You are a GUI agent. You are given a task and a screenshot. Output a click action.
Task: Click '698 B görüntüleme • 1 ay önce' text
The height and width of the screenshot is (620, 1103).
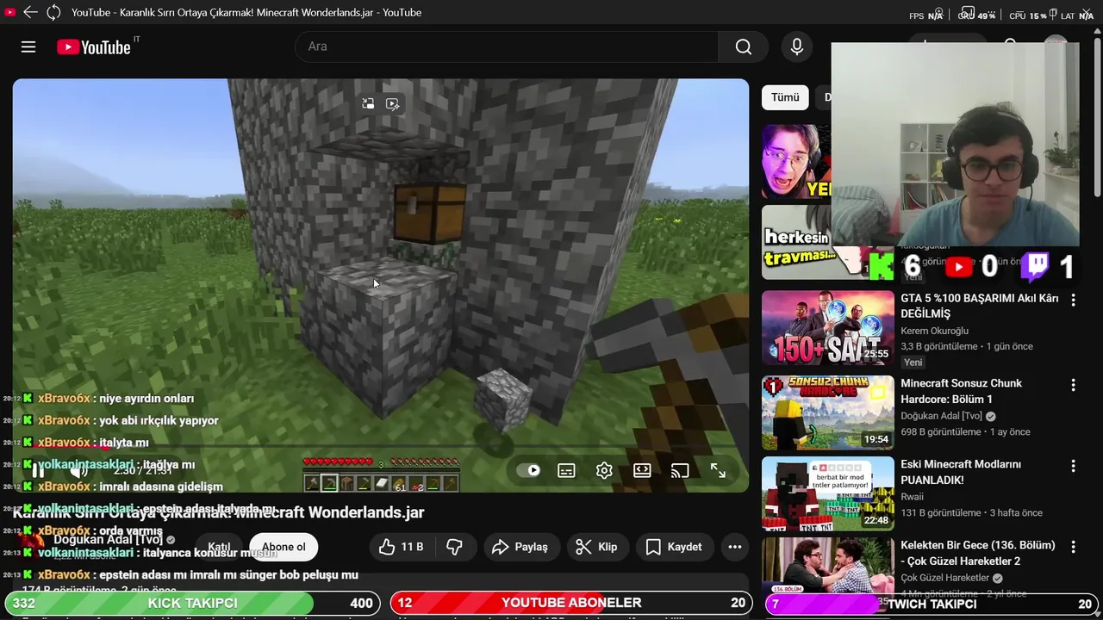click(x=965, y=431)
